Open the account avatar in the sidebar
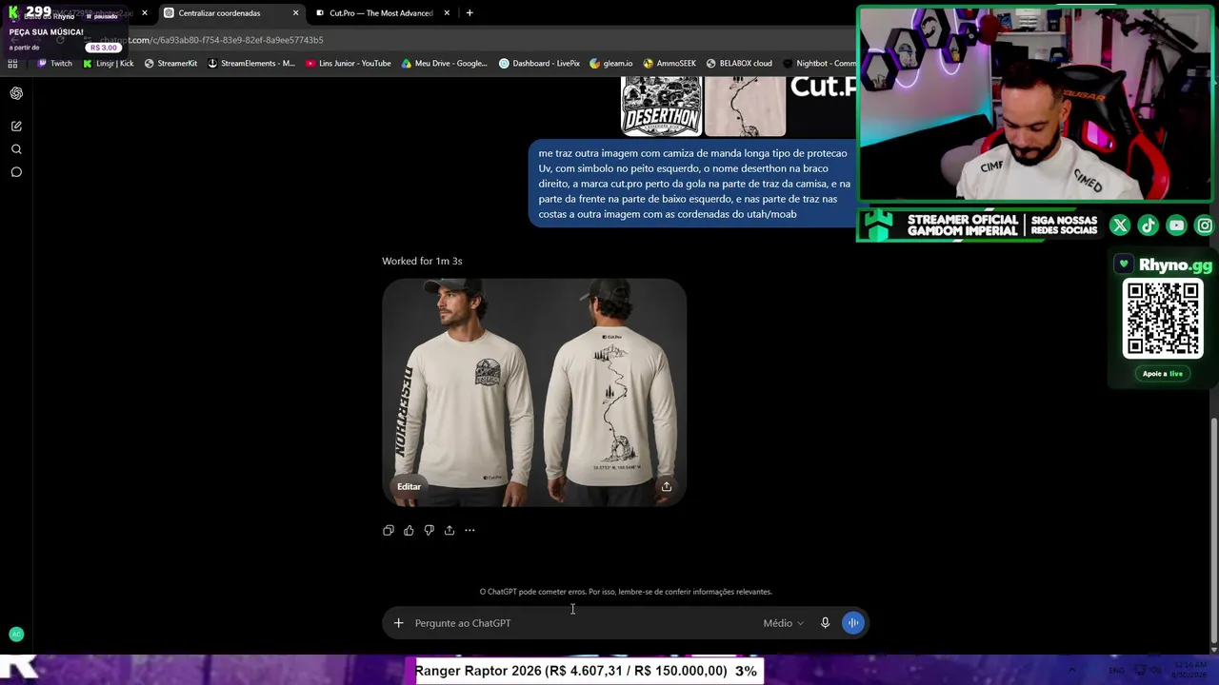Screen dimensions: 1219x685 [x=16, y=635]
